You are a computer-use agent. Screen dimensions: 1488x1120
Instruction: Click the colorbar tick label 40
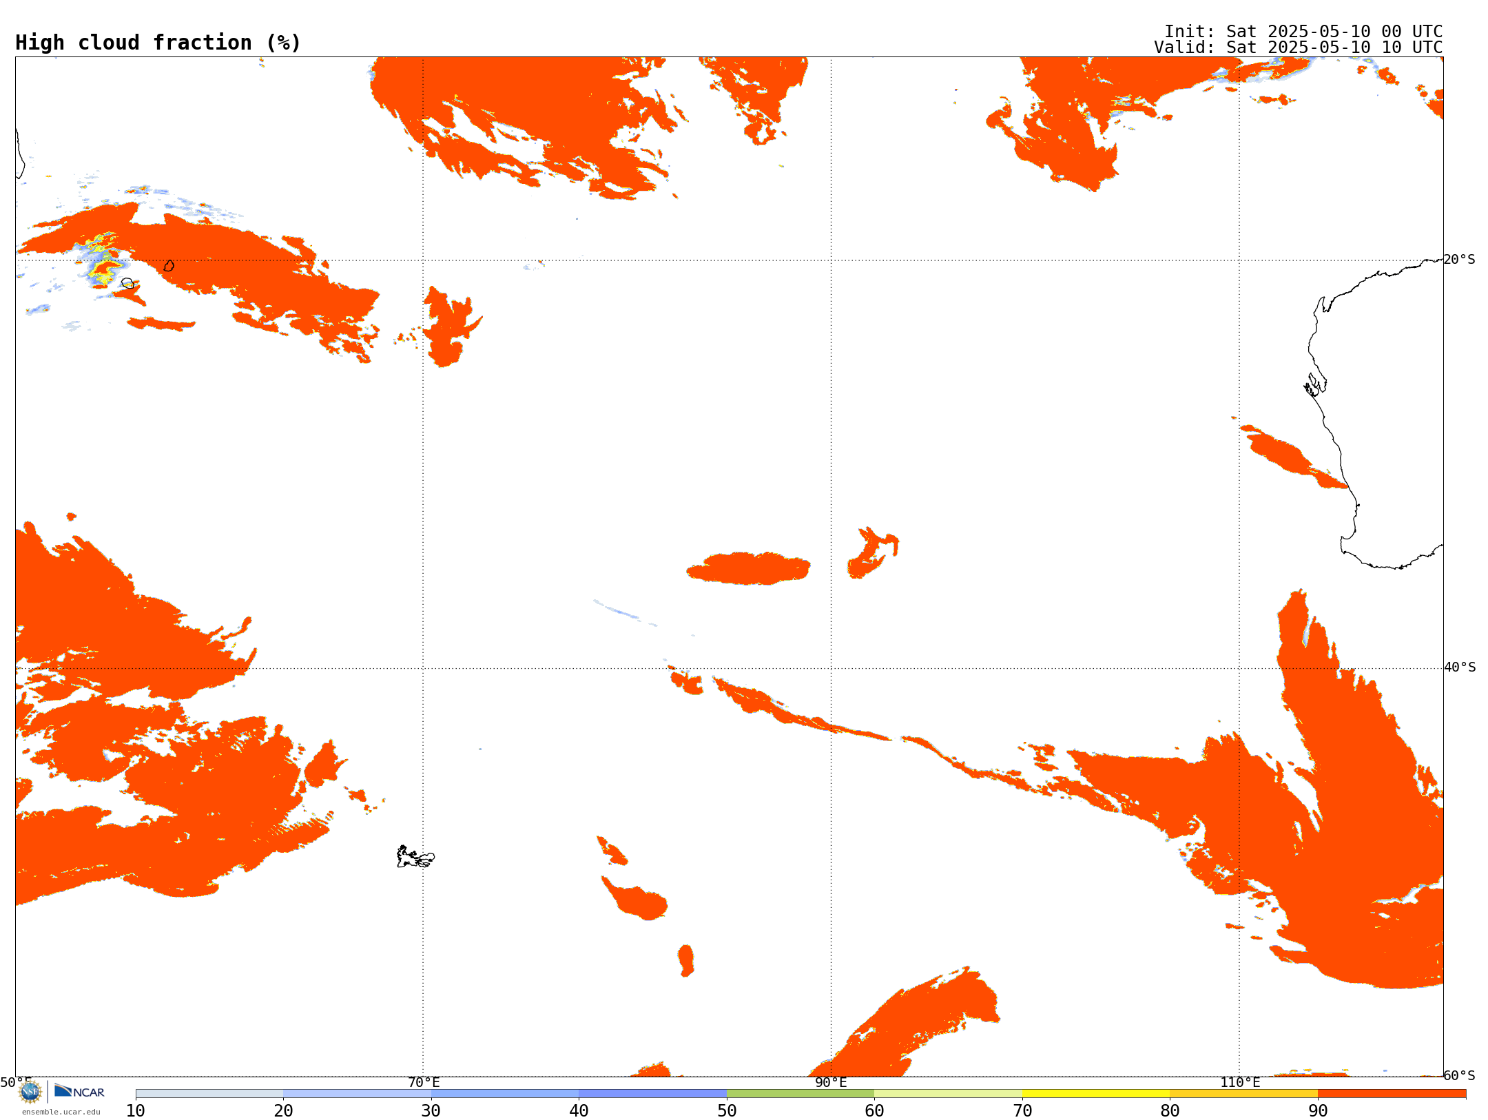(579, 1111)
